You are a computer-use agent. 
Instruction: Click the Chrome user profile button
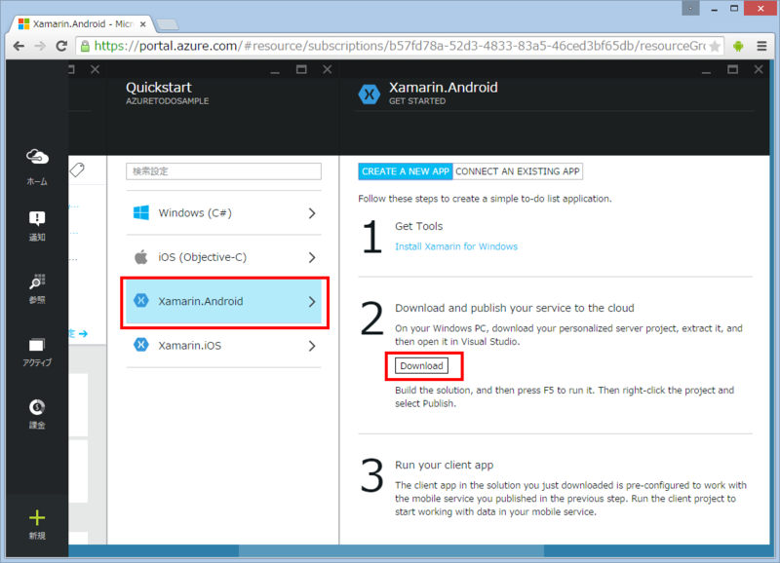pyautogui.click(x=690, y=9)
